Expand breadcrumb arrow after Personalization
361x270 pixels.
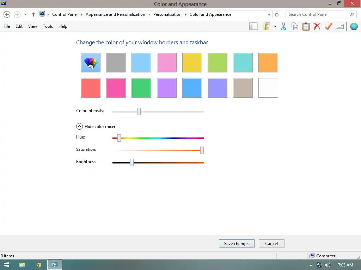tap(185, 14)
